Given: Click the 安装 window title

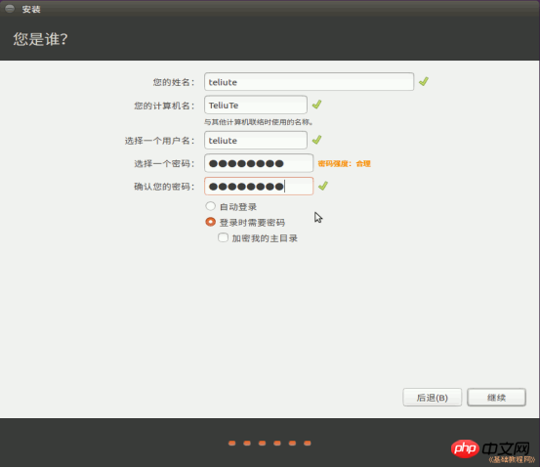Looking at the screenshot, I should (31, 10).
